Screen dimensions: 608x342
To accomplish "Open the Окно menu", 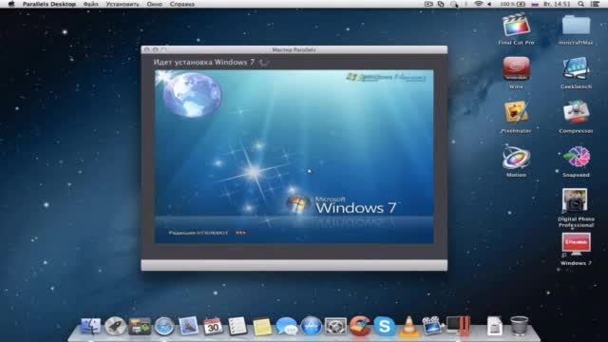I will click(x=154, y=4).
